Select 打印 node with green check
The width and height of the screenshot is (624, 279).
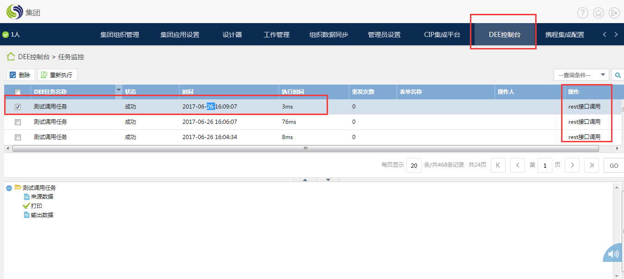coord(32,206)
